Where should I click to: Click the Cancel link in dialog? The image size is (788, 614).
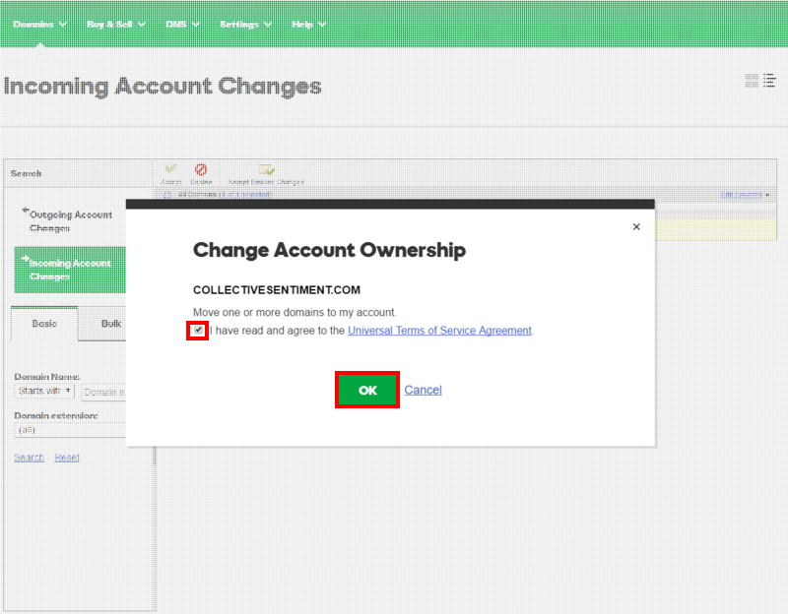coord(423,390)
